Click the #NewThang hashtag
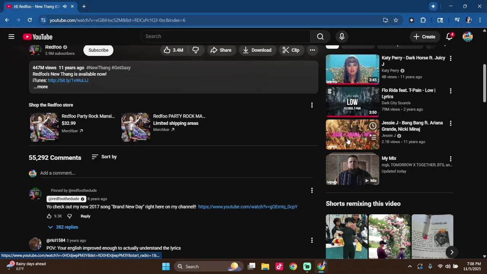 point(98,68)
